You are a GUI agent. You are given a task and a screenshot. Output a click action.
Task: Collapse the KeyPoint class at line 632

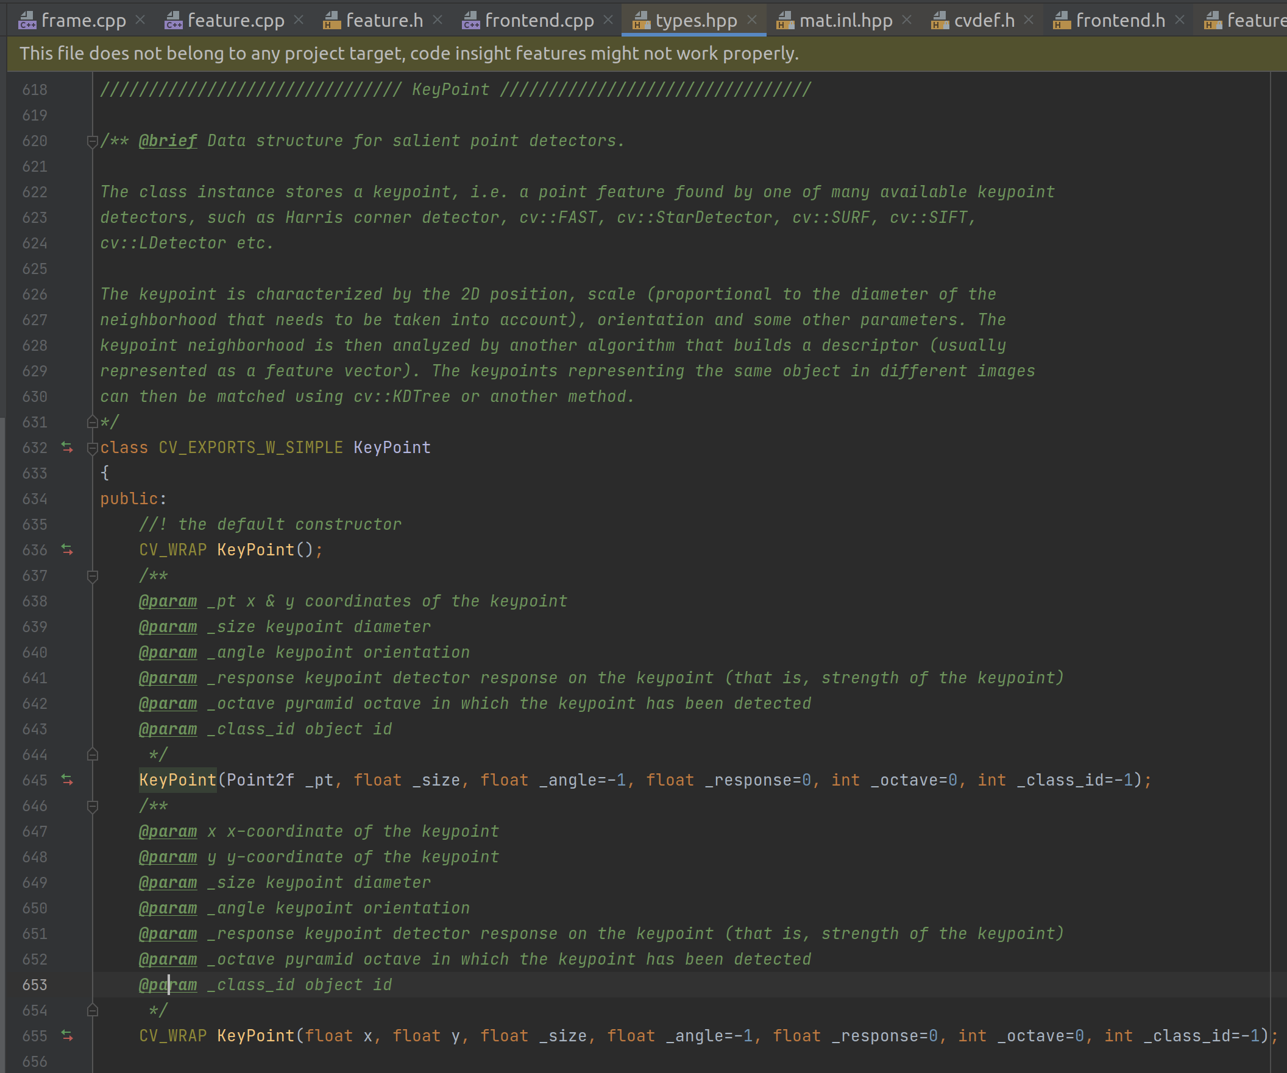pos(93,448)
